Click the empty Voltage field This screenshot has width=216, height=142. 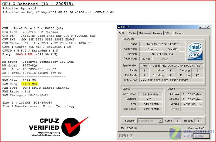click(178, 59)
